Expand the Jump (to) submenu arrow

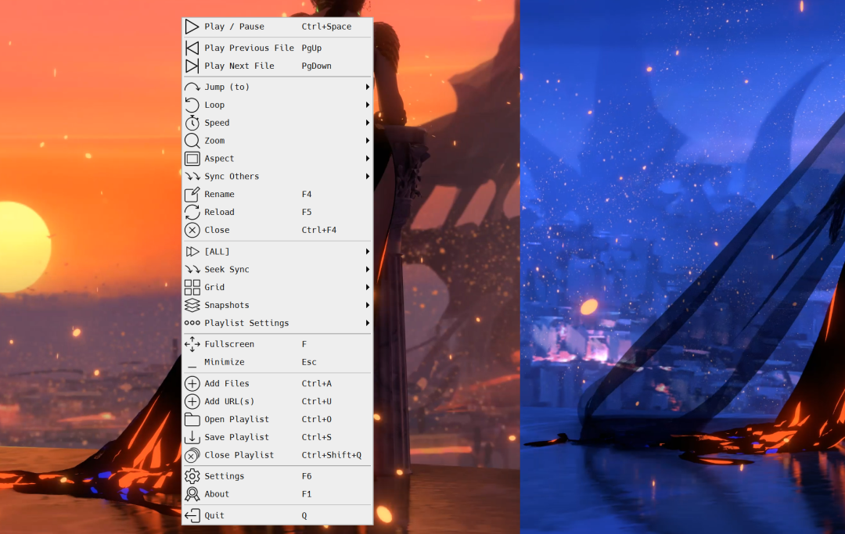click(367, 87)
